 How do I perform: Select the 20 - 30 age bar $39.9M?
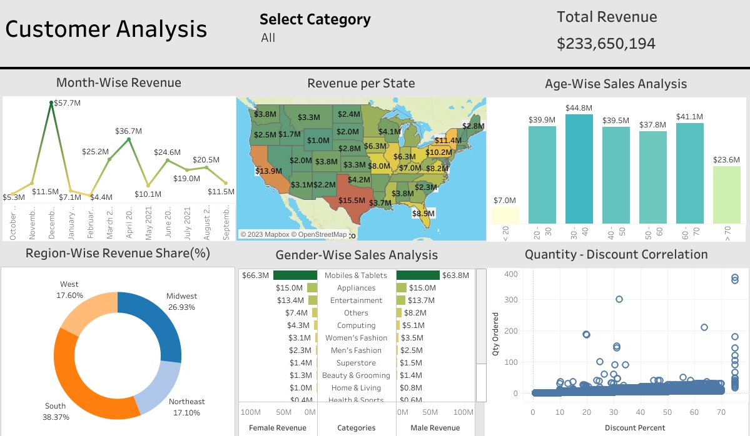(x=542, y=175)
